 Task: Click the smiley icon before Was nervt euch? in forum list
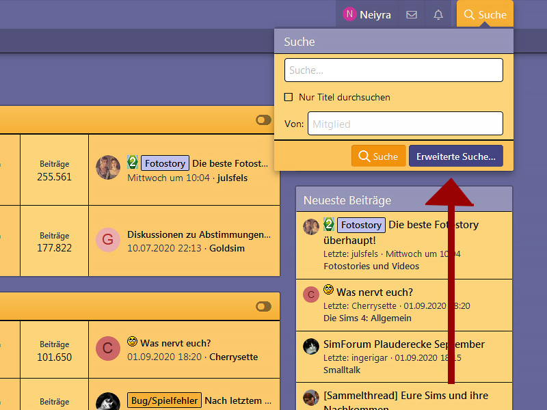132,341
